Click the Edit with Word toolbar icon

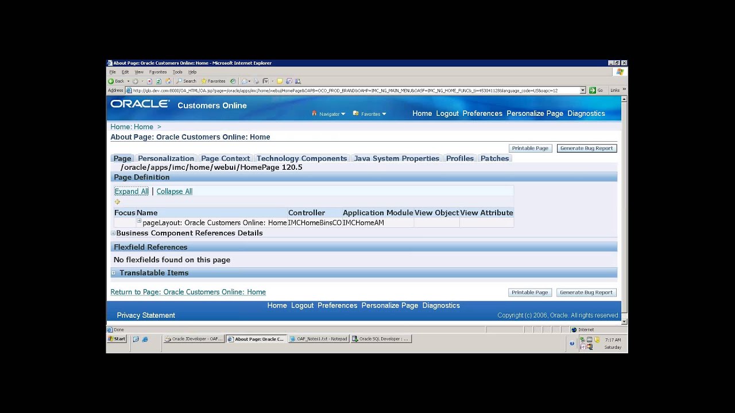click(x=266, y=81)
